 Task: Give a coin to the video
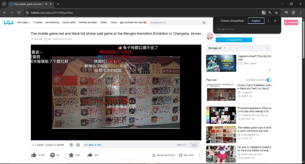point(52,155)
